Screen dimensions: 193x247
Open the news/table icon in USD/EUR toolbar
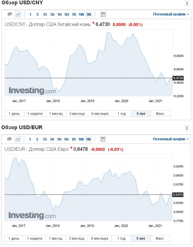pos(103,139)
